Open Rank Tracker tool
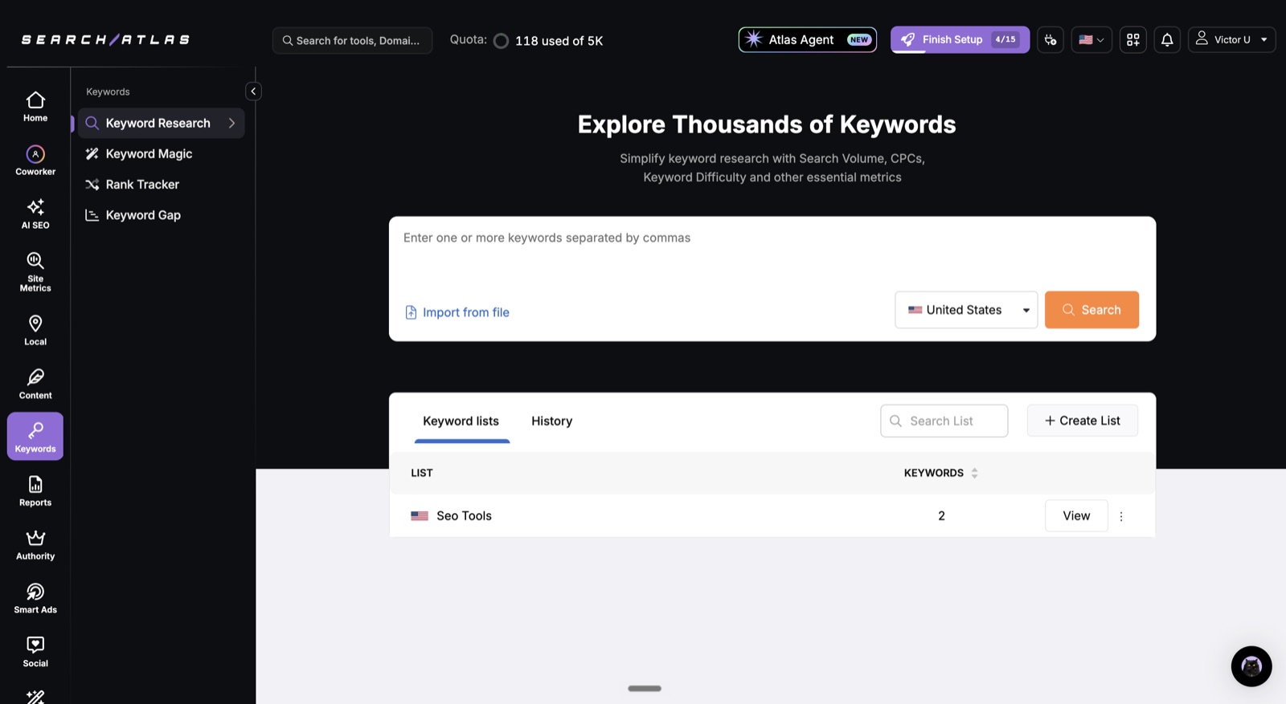This screenshot has height=704, width=1286. click(142, 185)
